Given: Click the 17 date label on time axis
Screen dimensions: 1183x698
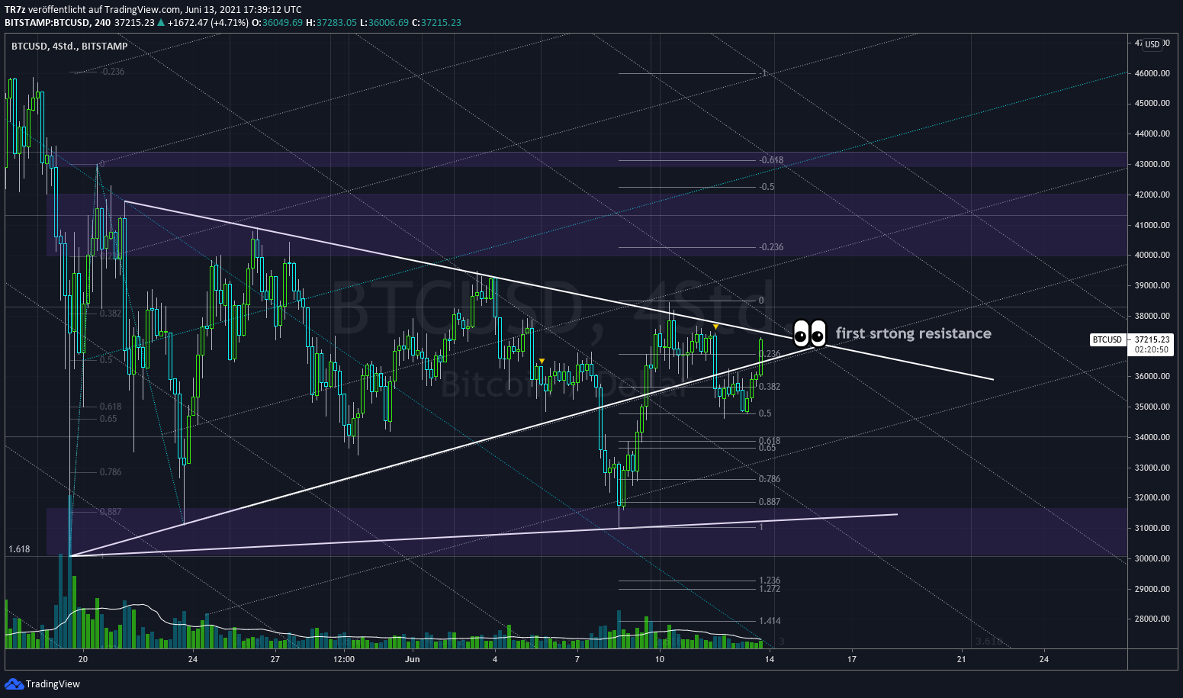Looking at the screenshot, I should (x=852, y=659).
